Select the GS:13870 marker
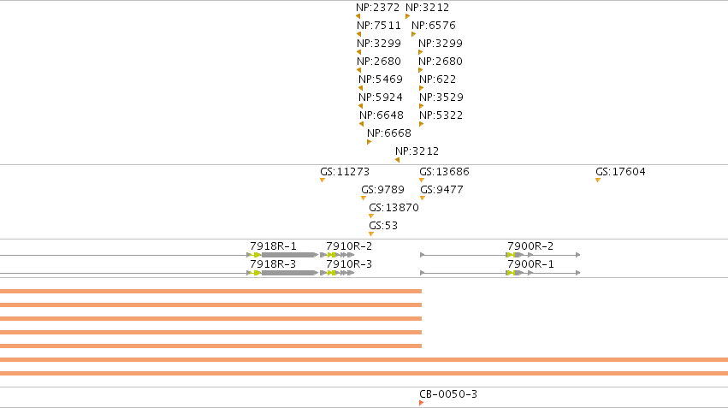The height and width of the screenshot is (408, 728). pos(371,216)
